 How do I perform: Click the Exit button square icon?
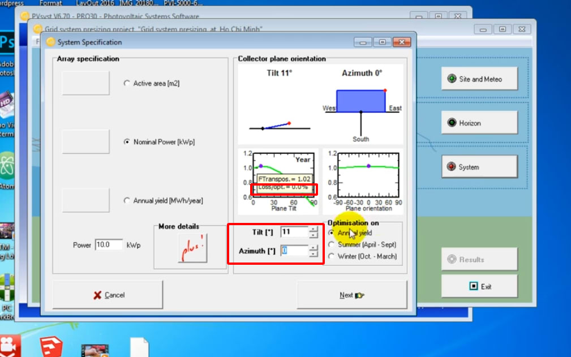point(474,286)
